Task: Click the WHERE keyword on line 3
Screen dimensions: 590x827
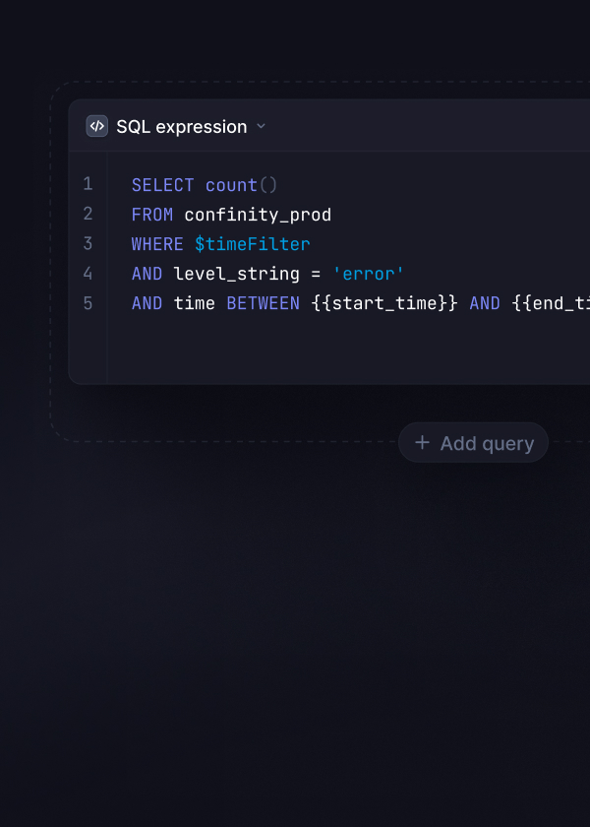Action: point(157,244)
